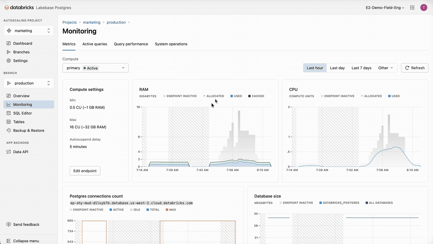Click the Backup & Restore icon
The height and width of the screenshot is (244, 433).
click(9, 130)
